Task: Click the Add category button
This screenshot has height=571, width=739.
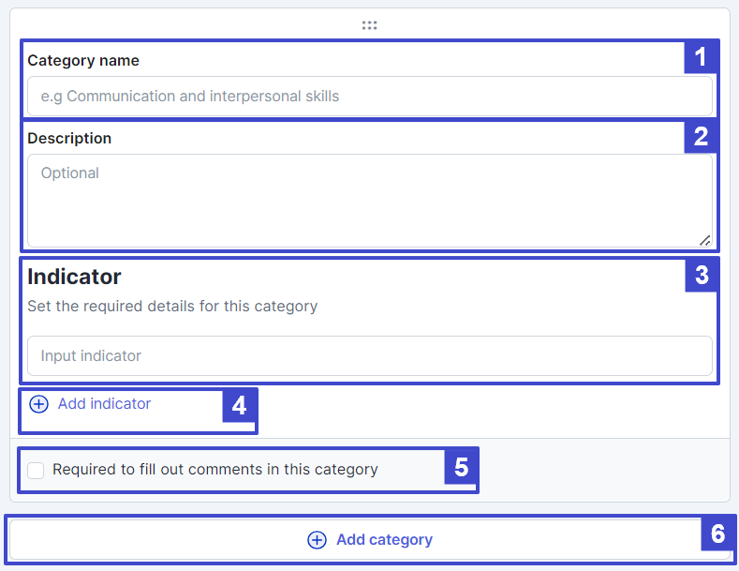Action: 370,540
